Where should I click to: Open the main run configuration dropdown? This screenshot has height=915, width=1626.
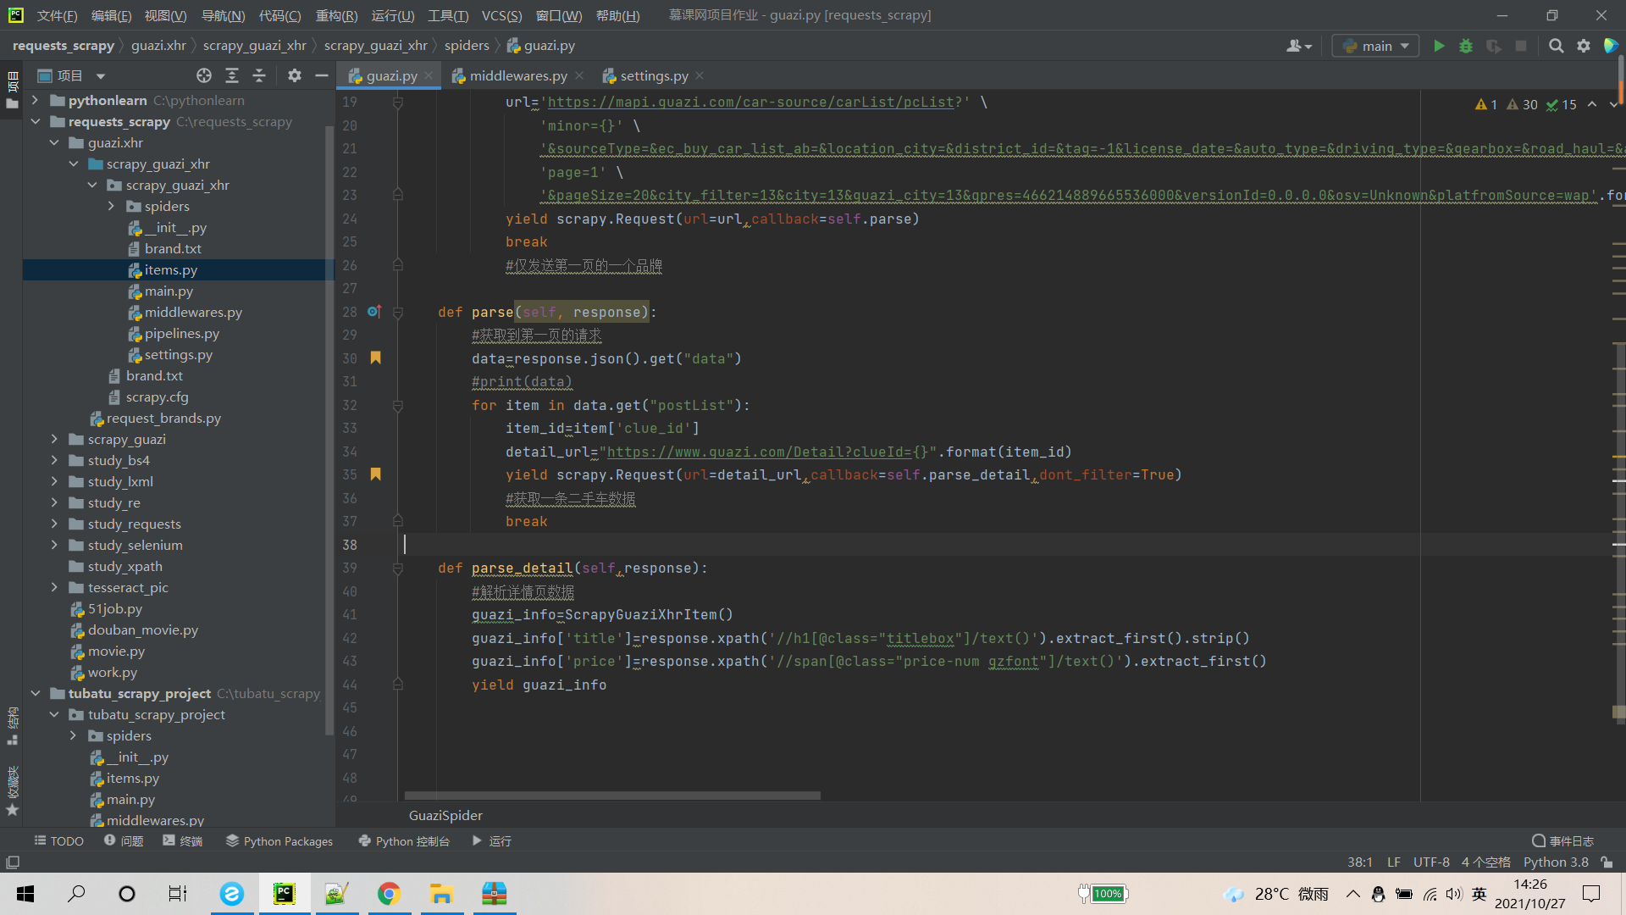[x=1375, y=46]
